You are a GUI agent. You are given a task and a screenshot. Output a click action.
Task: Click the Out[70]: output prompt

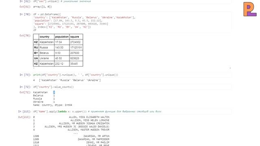25,36
